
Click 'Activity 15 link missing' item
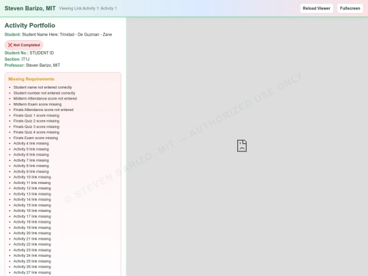pyautogui.click(x=32, y=205)
